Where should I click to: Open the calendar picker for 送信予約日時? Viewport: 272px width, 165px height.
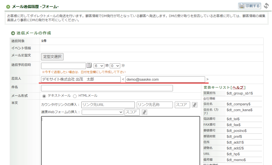click(89, 66)
